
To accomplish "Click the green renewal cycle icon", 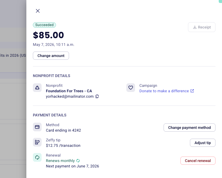I will click(x=37, y=157).
